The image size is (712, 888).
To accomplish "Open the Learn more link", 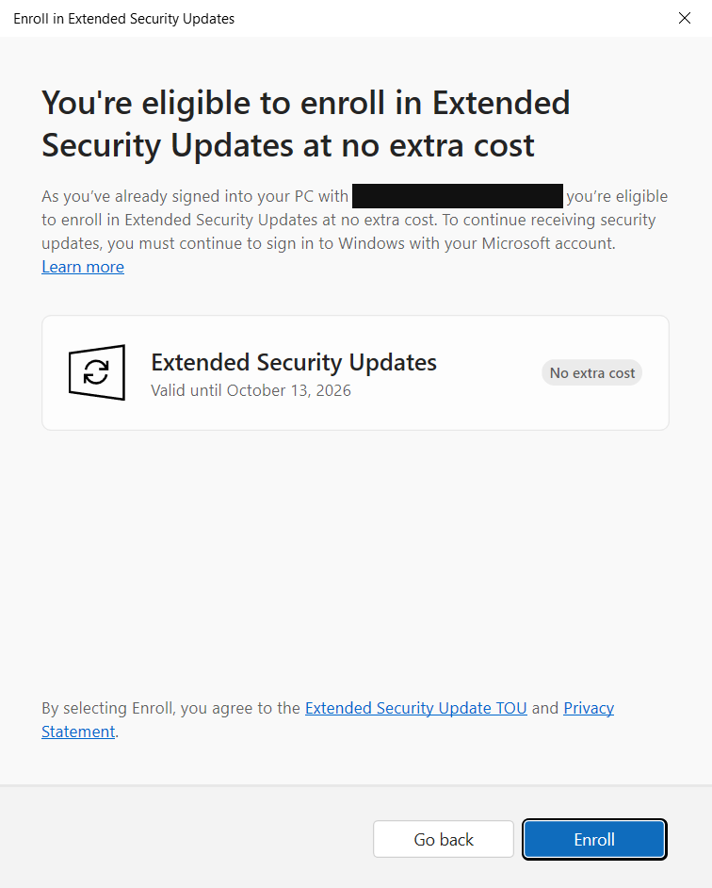I will 83,267.
